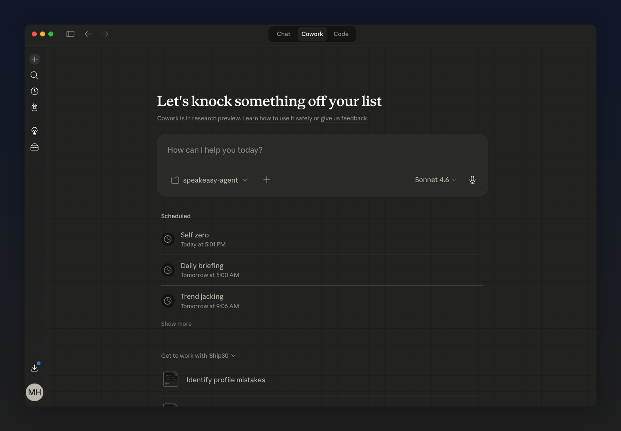The height and width of the screenshot is (431, 621).
Task: Start voice input with the microphone icon
Action: click(x=472, y=180)
